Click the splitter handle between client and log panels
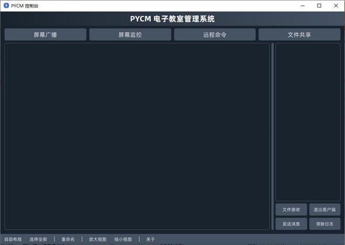 coord(273,136)
